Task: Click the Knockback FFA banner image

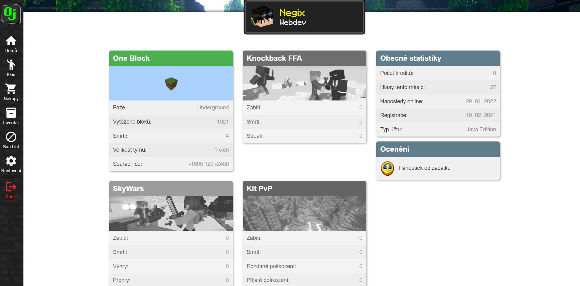Action: point(304,83)
